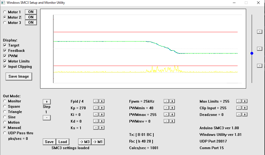The width and height of the screenshot is (265, 155).
Task: Click the blue manual position slider knob
Action: click(x=252, y=53)
